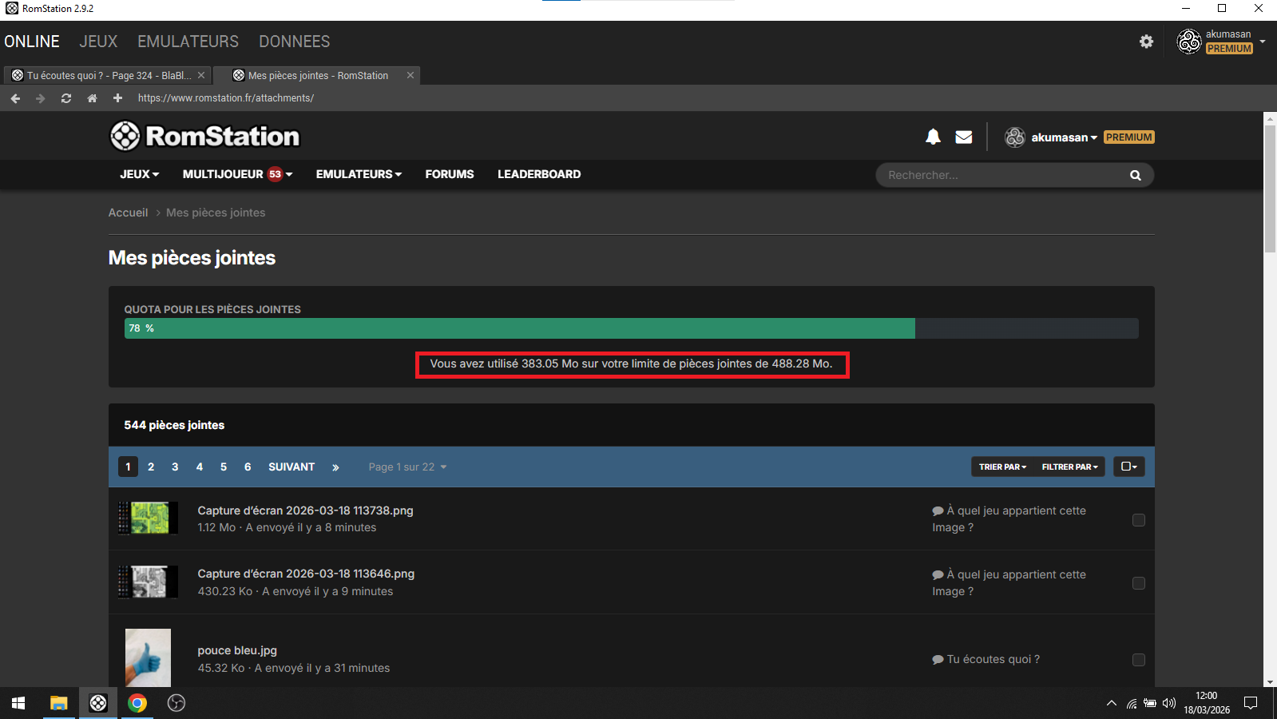Select the pouce bleu.jpg checkbox
1277x719 pixels.
pyautogui.click(x=1138, y=660)
